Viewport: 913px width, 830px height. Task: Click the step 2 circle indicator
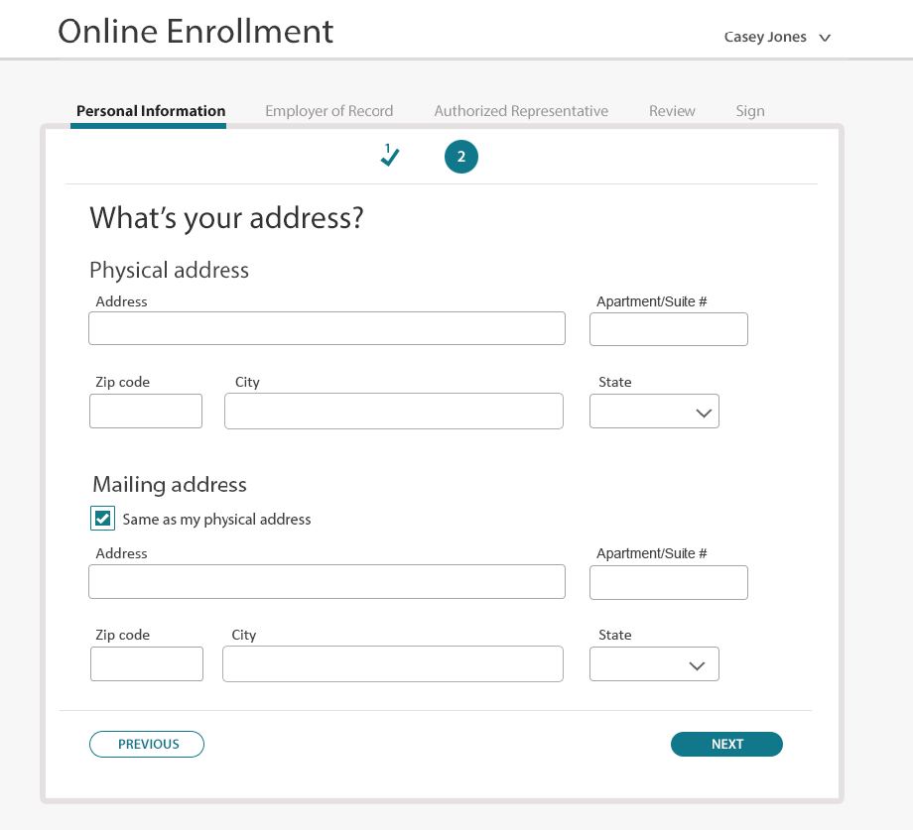(461, 157)
